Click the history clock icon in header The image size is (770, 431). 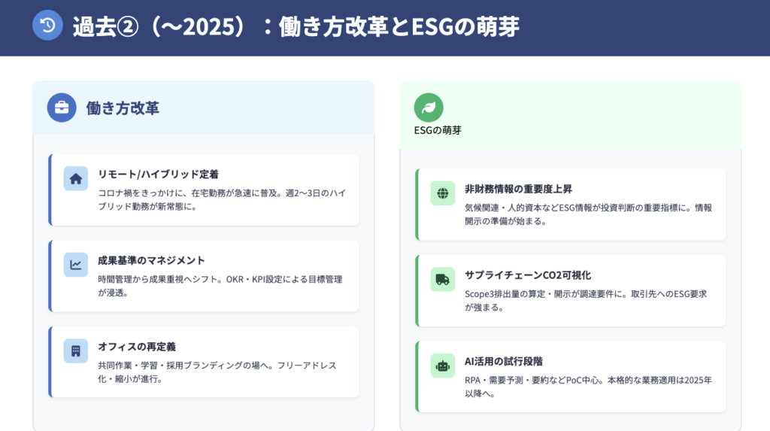tap(47, 26)
